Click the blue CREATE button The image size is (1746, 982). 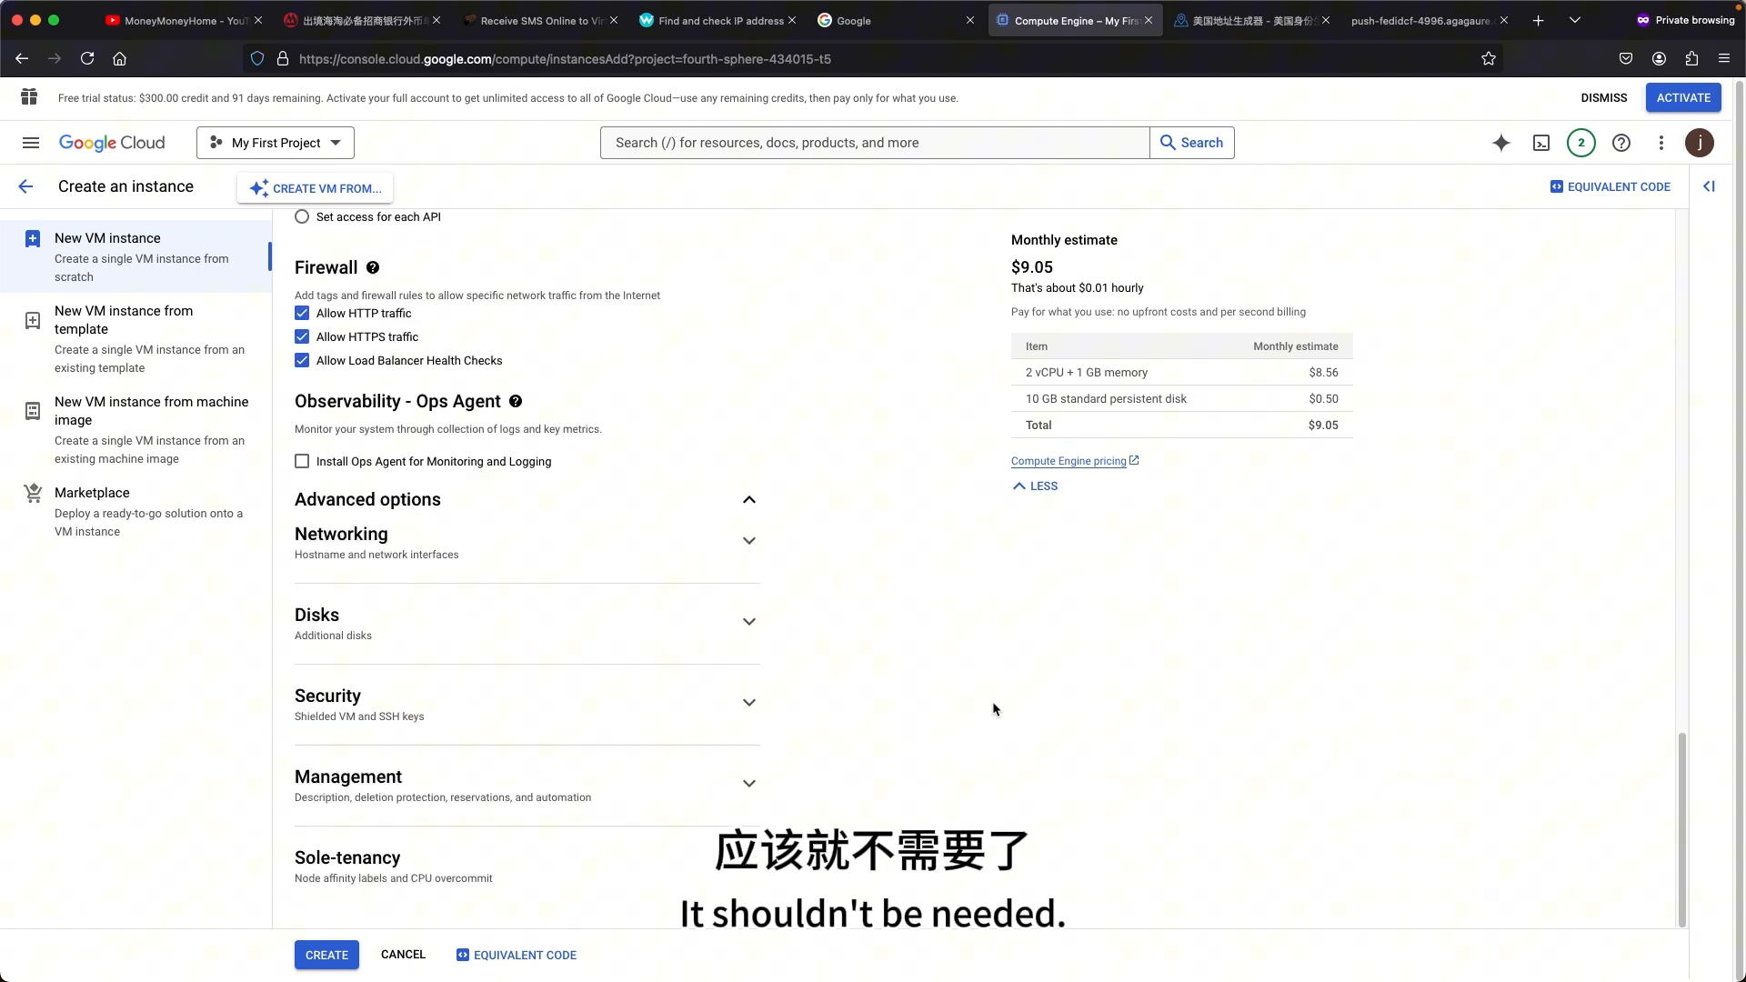pos(326,955)
